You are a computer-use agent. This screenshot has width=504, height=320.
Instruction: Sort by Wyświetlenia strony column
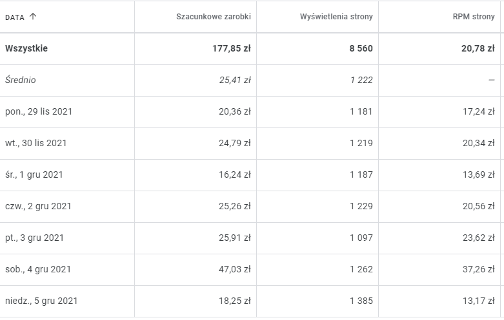tap(336, 17)
